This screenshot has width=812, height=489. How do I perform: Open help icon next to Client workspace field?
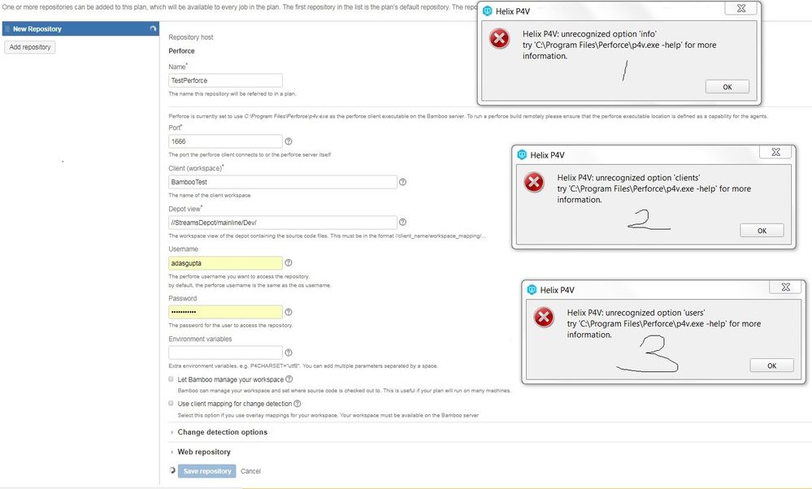coord(402,182)
